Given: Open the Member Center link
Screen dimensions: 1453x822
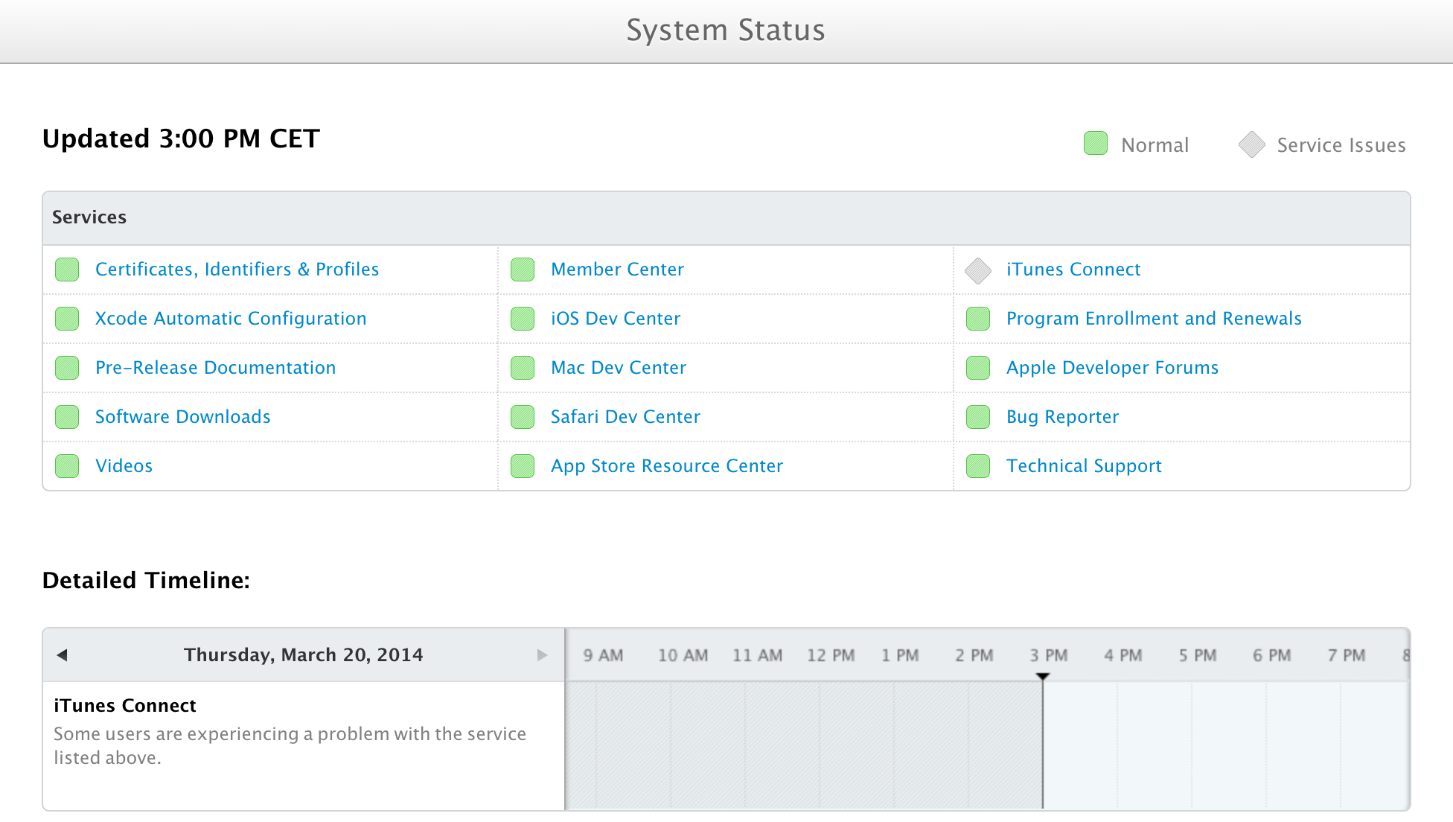Looking at the screenshot, I should [618, 270].
